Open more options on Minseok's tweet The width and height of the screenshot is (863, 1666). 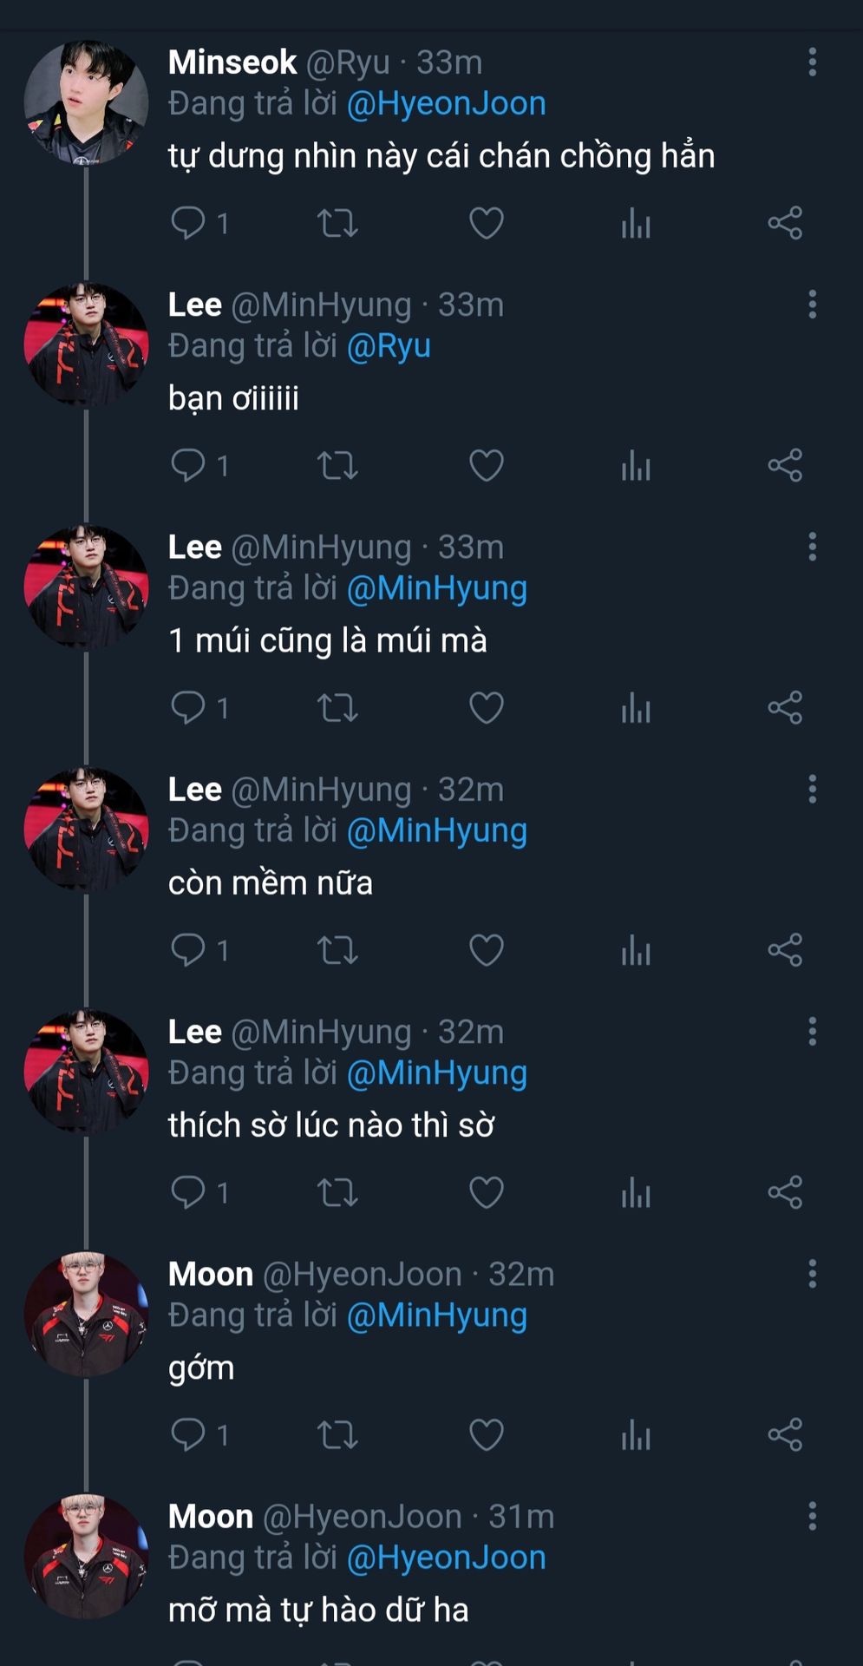813,62
